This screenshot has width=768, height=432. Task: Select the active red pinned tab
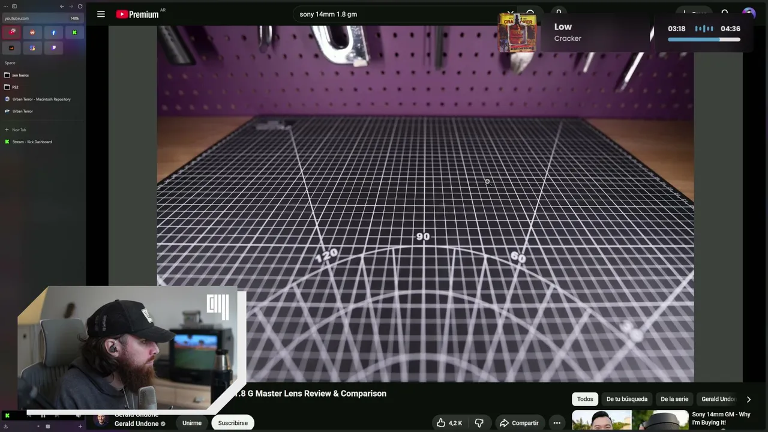tap(11, 32)
